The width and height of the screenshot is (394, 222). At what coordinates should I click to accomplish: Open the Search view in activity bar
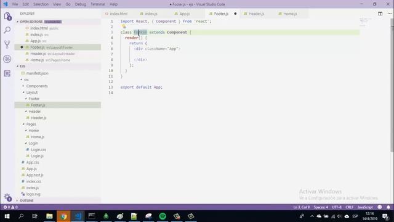[7, 30]
